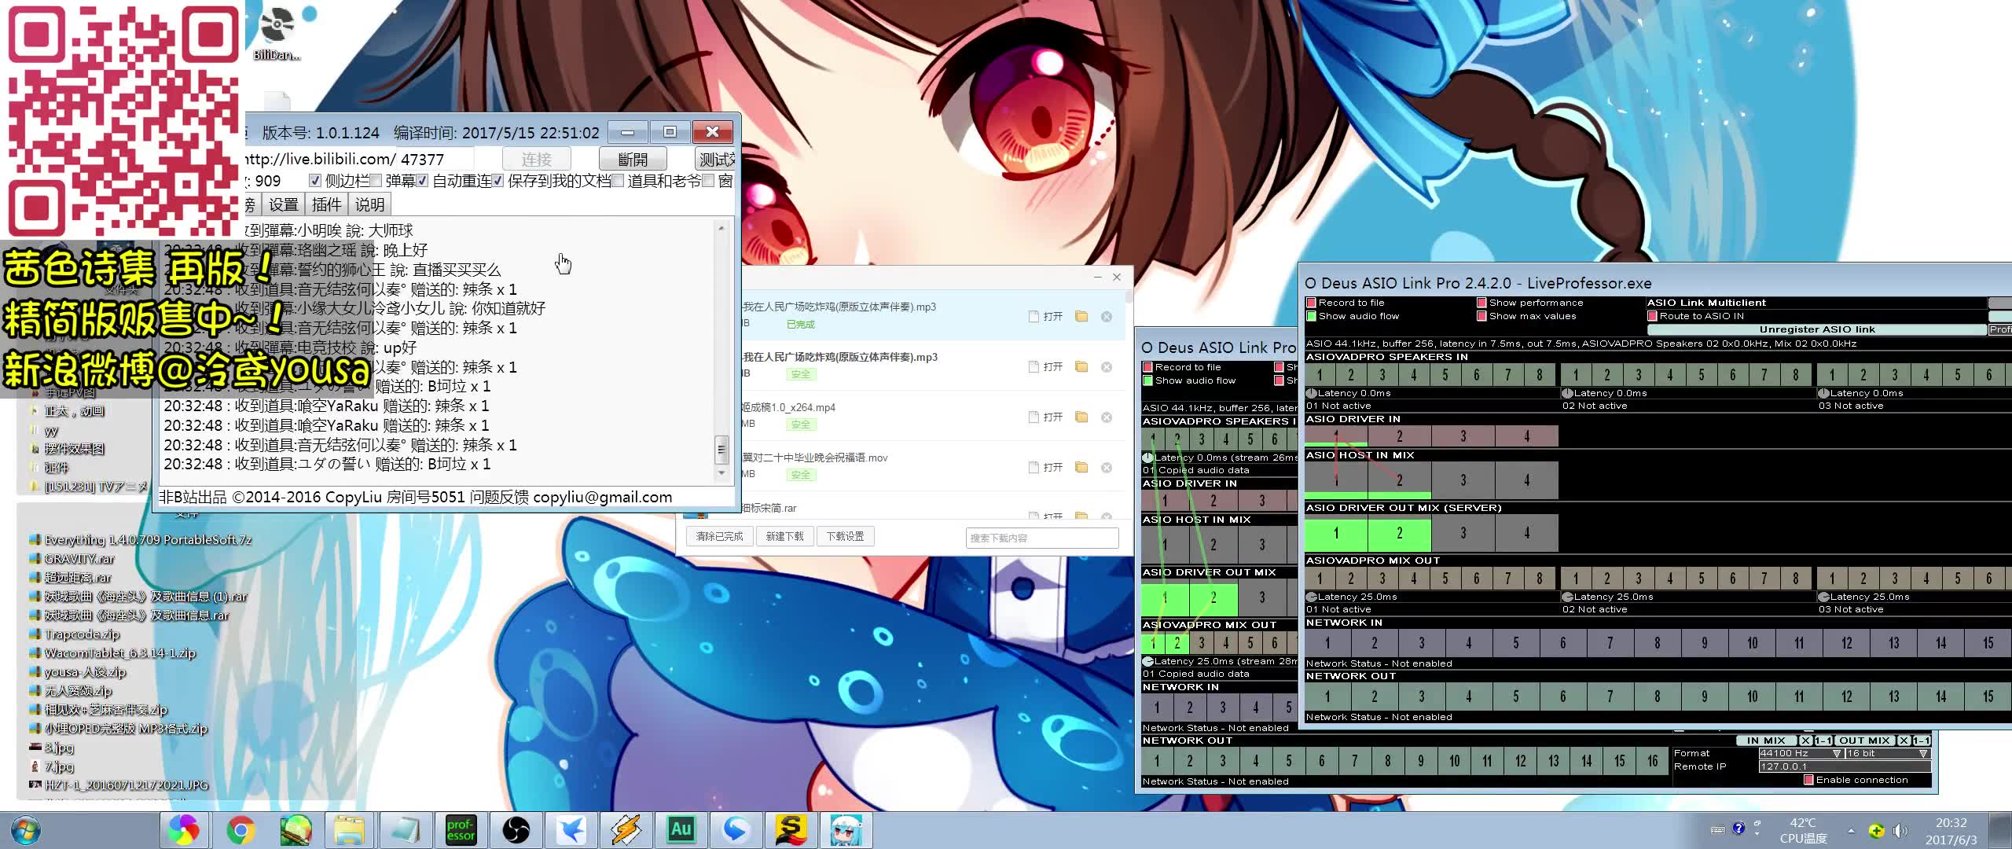Delete the x264.mp4 download entry
Image resolution: width=2012 pixels, height=849 pixels.
1107,417
